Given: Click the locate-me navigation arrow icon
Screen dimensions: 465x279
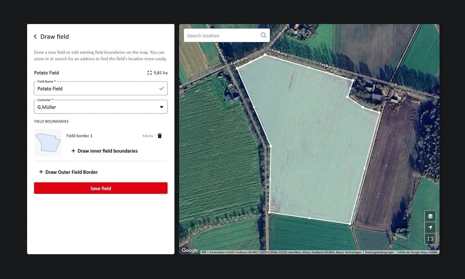Looking at the screenshot, I should click(x=430, y=227).
